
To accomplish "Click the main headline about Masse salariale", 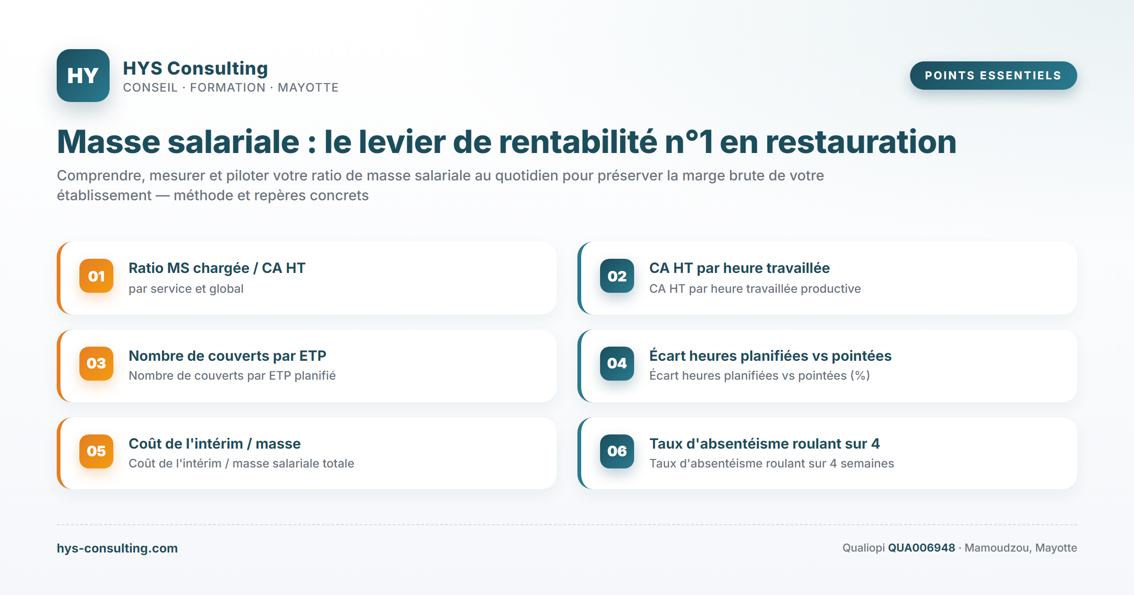I will click(507, 142).
